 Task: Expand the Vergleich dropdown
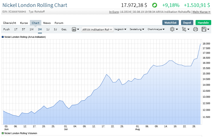click(120, 29)
